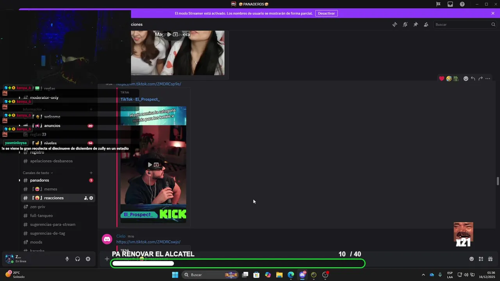Invite people icon on reacciones channel
The width and height of the screenshot is (500, 281).
click(x=86, y=198)
